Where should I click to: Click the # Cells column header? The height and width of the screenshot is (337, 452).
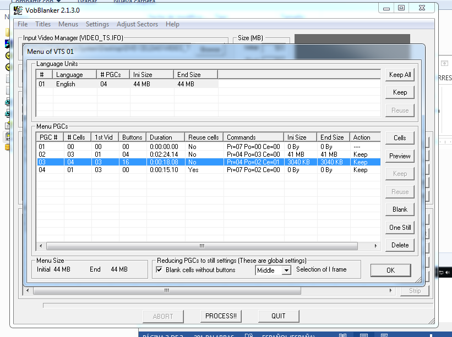77,137
